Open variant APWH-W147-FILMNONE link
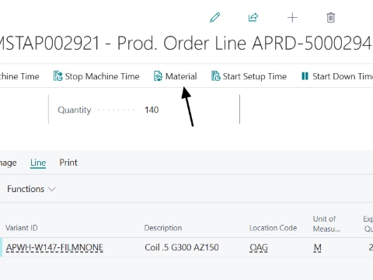The height and width of the screenshot is (280, 373). tap(54, 247)
